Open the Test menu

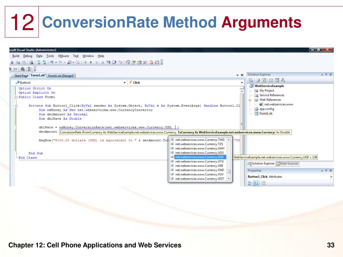click(76, 56)
